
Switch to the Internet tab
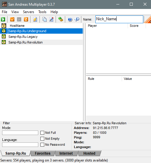click(x=66, y=153)
